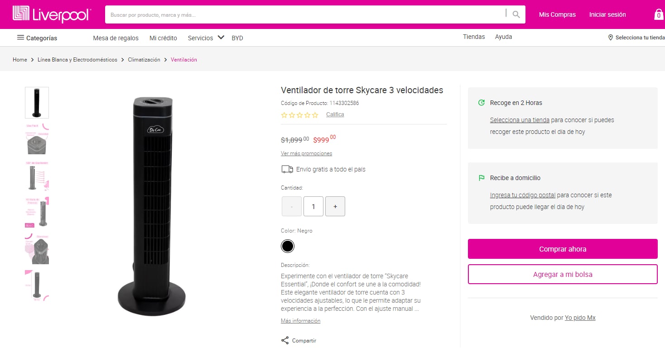
Task: Open the shopping bag cart icon
Action: [658, 14]
